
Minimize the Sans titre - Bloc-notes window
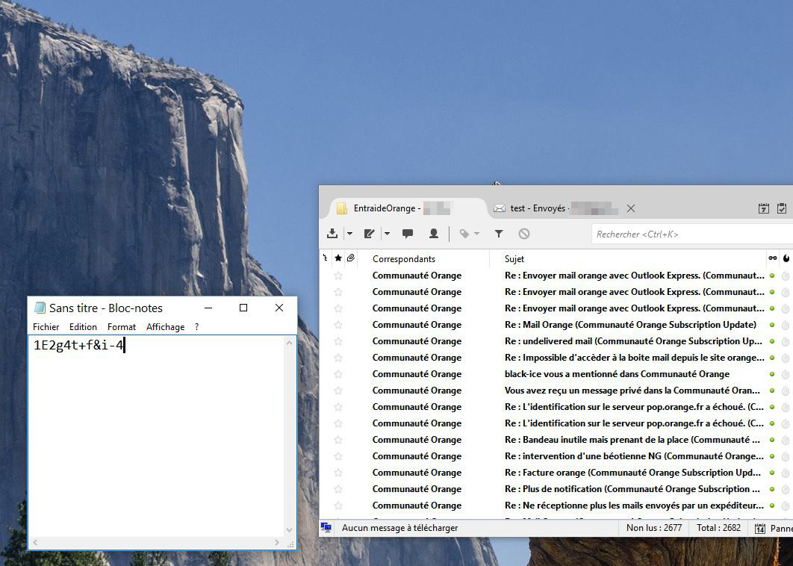pyautogui.click(x=208, y=308)
